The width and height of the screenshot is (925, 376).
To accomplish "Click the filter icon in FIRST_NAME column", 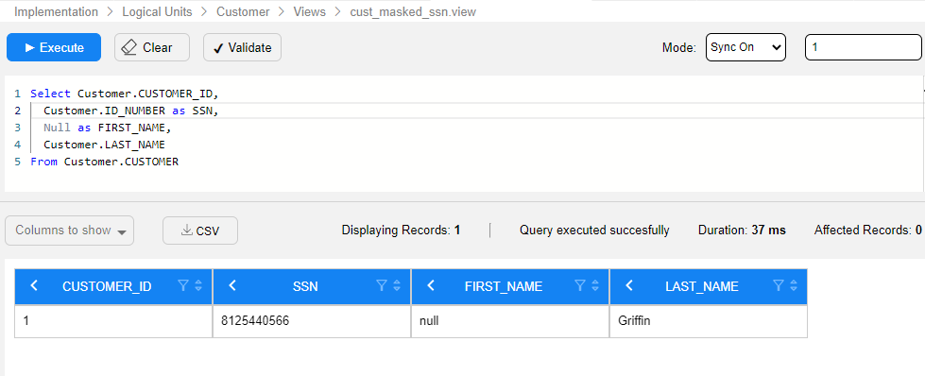I will (580, 285).
